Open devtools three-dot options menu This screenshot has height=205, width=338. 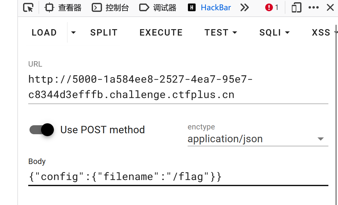tap(313, 8)
